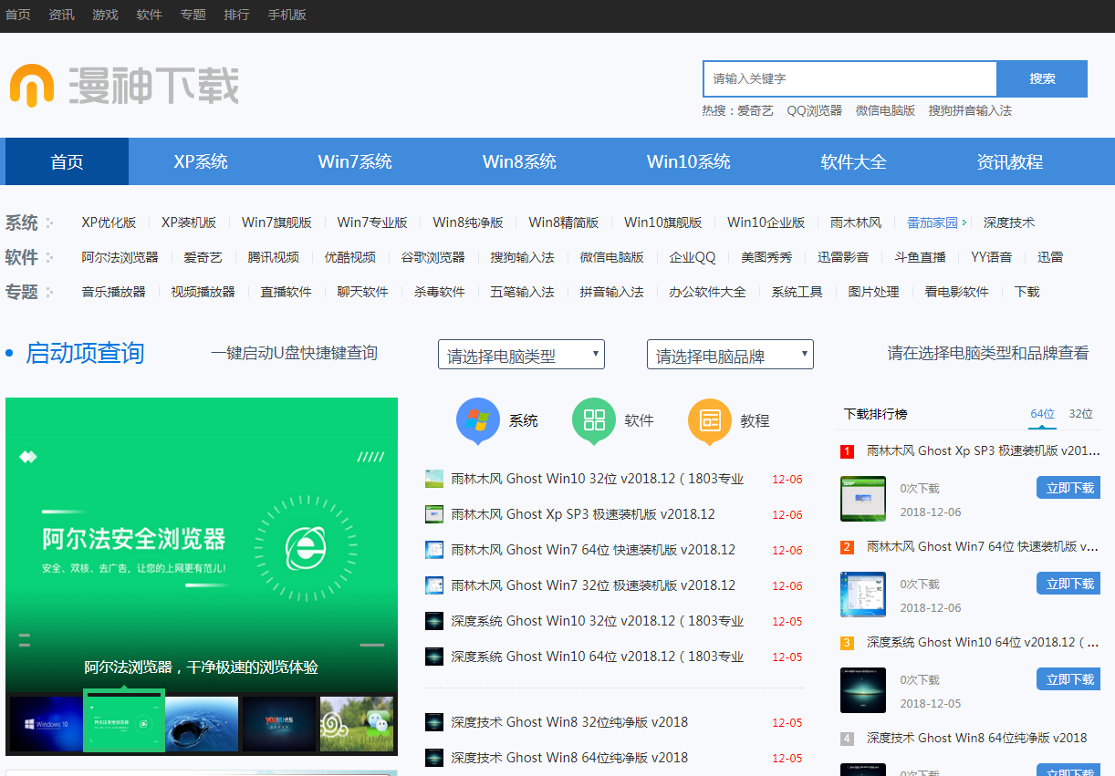Click the icon beside 雨林木风 Ghost Win7 32位 entry

tap(434, 585)
